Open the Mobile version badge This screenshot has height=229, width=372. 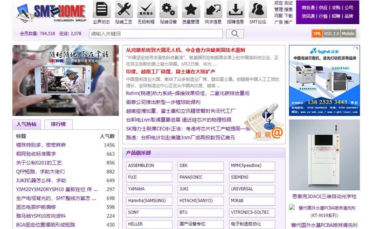click(x=348, y=33)
